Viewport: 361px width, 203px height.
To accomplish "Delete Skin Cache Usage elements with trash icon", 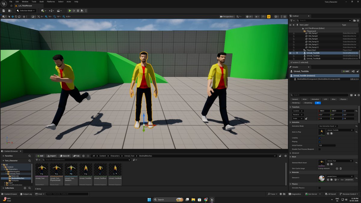I will pos(341,169).
